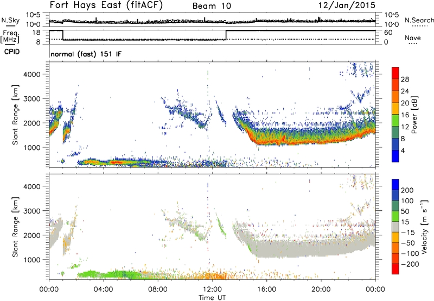Click the 'Time UT' axis title
The height and width of the screenshot is (301, 434).
point(212,298)
